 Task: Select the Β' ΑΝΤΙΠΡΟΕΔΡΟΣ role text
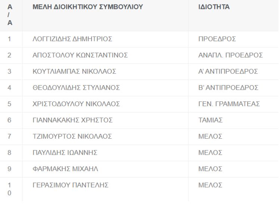coord(228,88)
